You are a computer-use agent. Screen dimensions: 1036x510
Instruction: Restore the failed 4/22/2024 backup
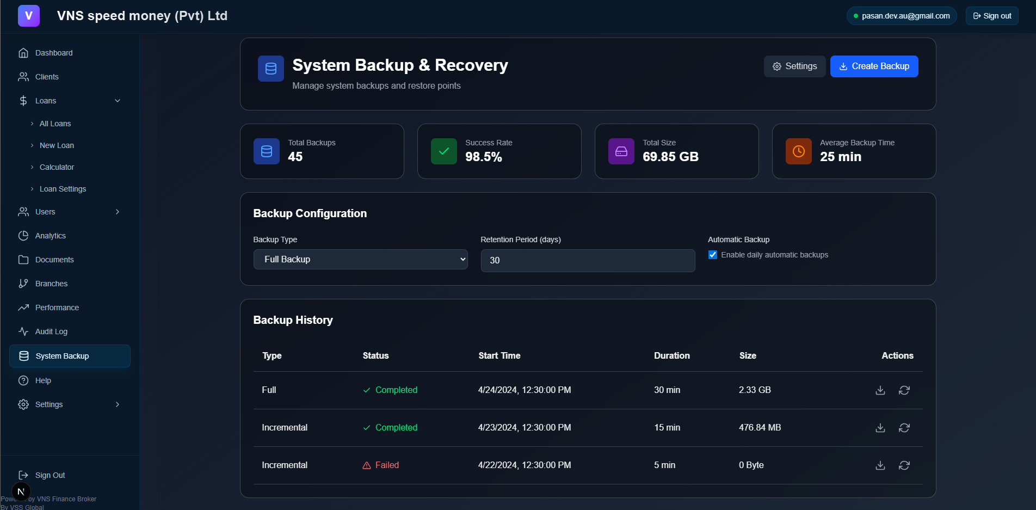click(904, 465)
